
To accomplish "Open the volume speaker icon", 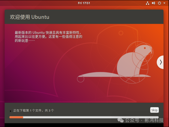I will pyautogui.click(x=153, y=3).
